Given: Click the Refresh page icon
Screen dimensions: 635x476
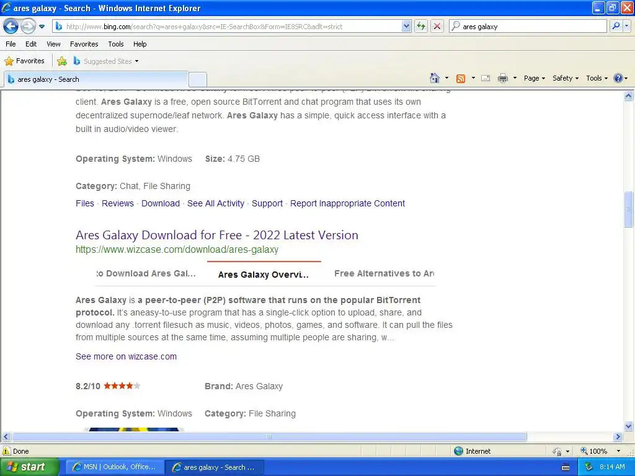Looking at the screenshot, I should tap(421, 27).
